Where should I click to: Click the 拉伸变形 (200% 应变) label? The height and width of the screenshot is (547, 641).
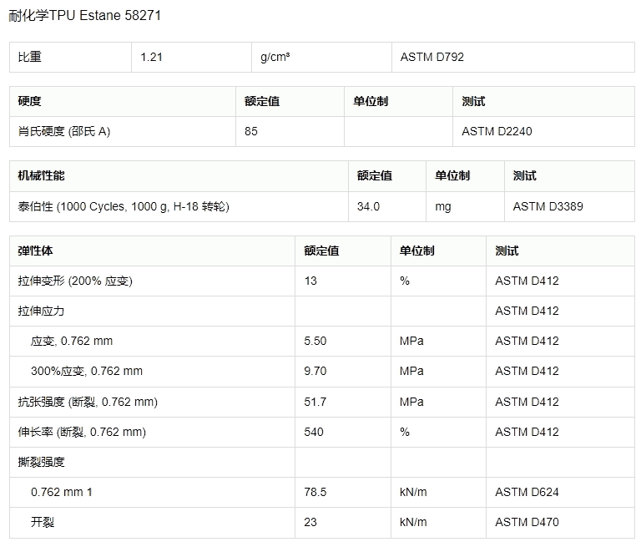pos(75,281)
